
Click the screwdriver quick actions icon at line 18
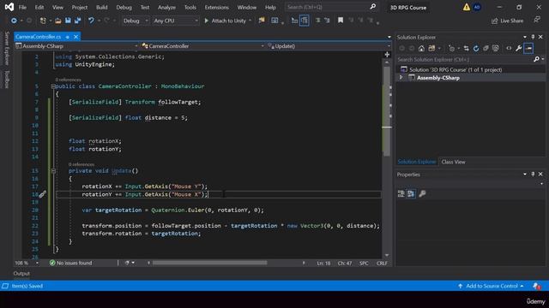(42, 194)
